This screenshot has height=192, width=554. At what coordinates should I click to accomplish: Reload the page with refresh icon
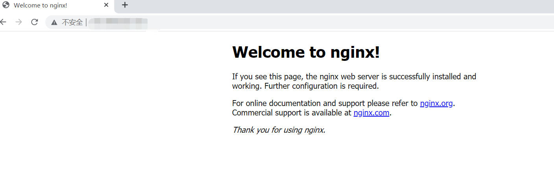point(35,22)
